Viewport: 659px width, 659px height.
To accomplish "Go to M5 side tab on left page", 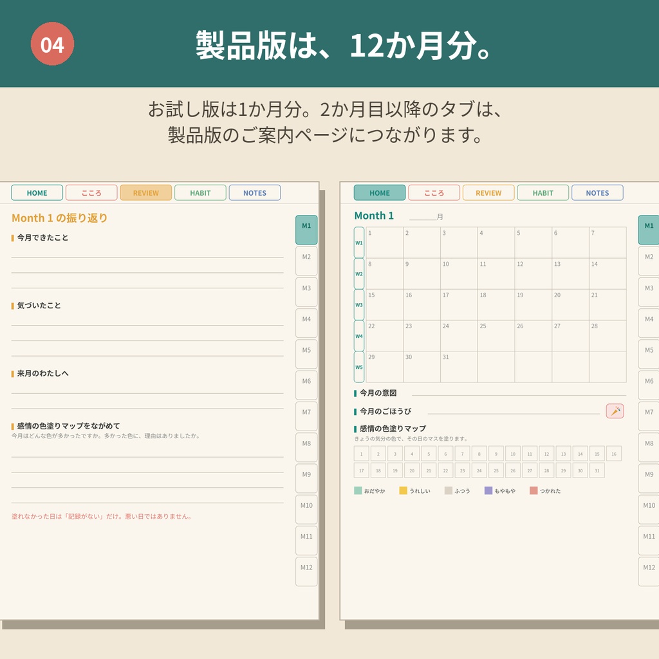I will (306, 355).
